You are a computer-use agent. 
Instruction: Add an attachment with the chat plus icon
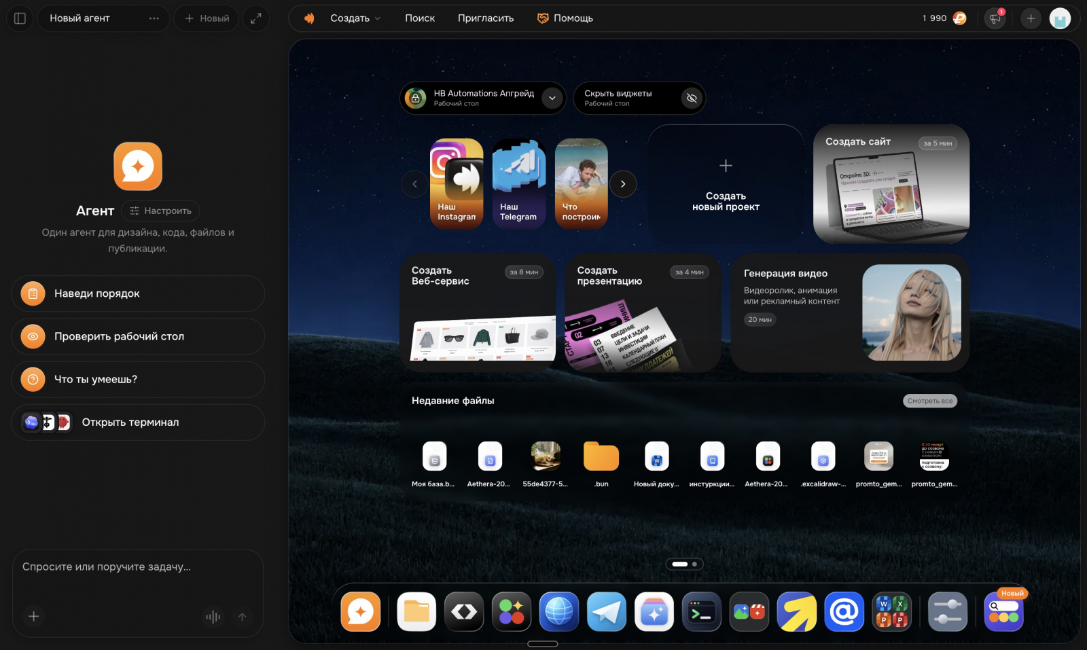[x=34, y=616]
